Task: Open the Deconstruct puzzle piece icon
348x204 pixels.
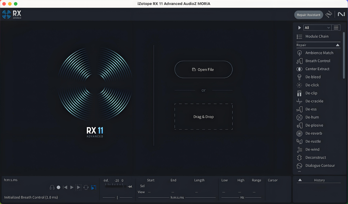Action: point(299,157)
